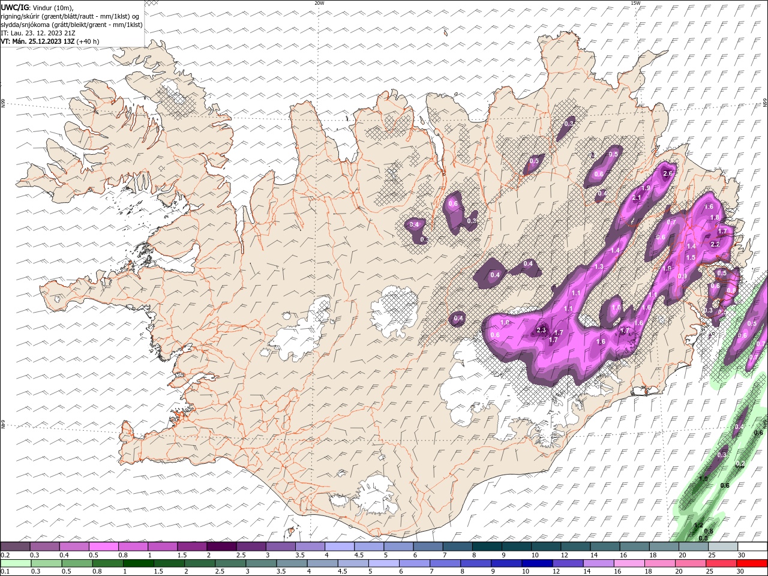768x576 pixels.
Task: Click the white 30 swatch in upper legend
Action: (x=752, y=547)
